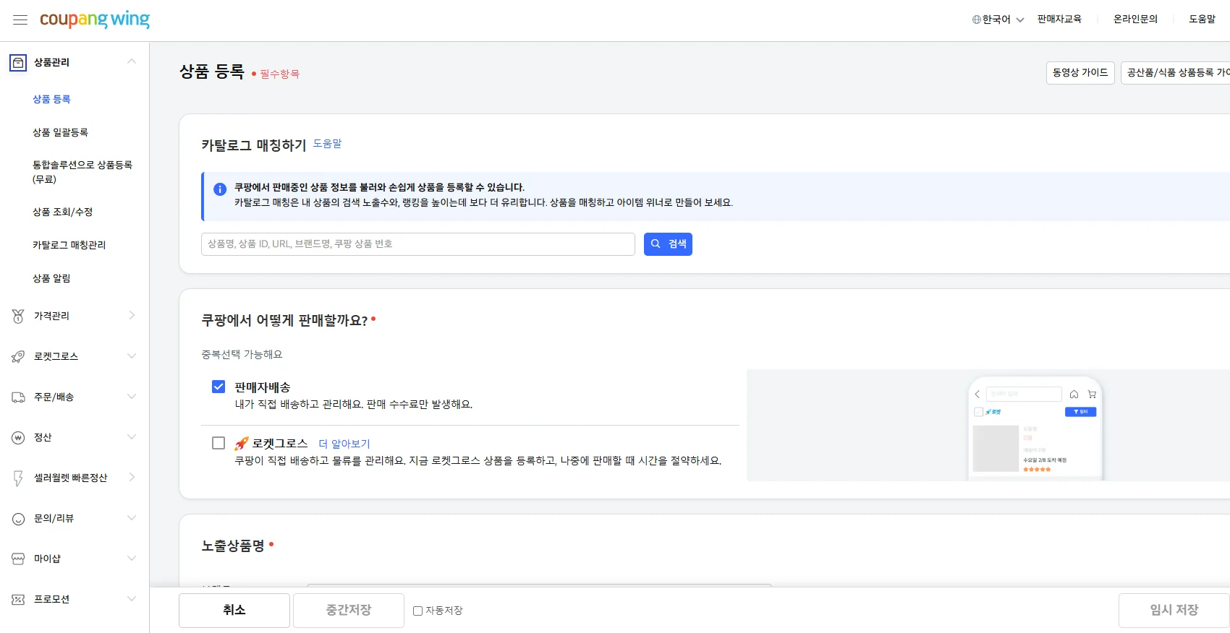Click the phone mockup preview image

[x=1035, y=428]
